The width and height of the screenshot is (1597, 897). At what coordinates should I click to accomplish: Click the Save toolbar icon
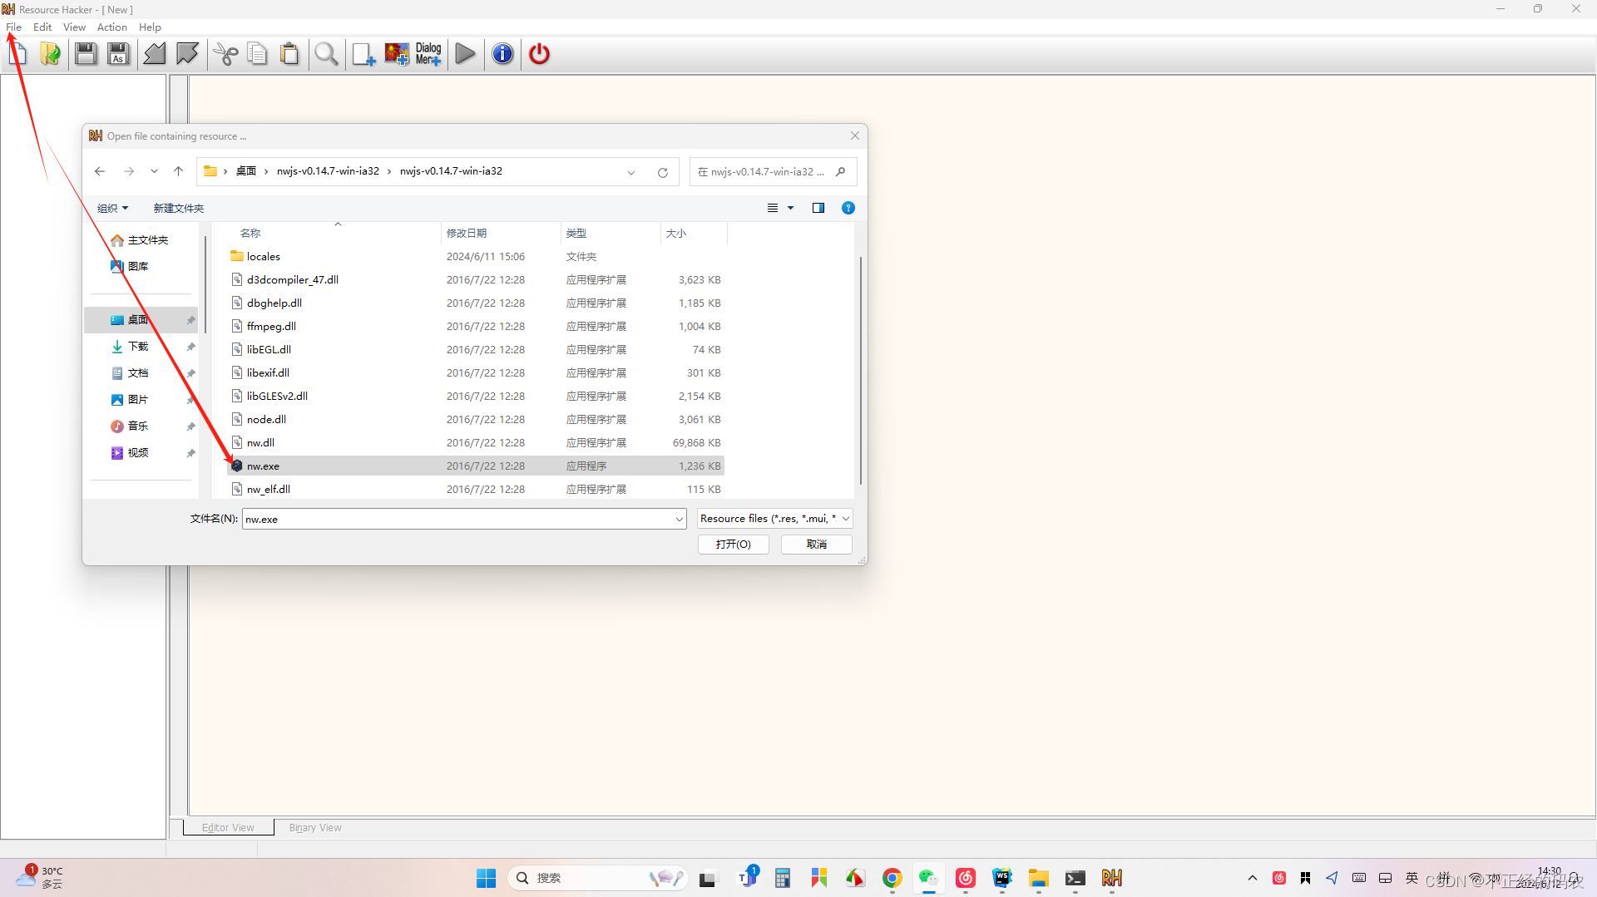click(86, 54)
